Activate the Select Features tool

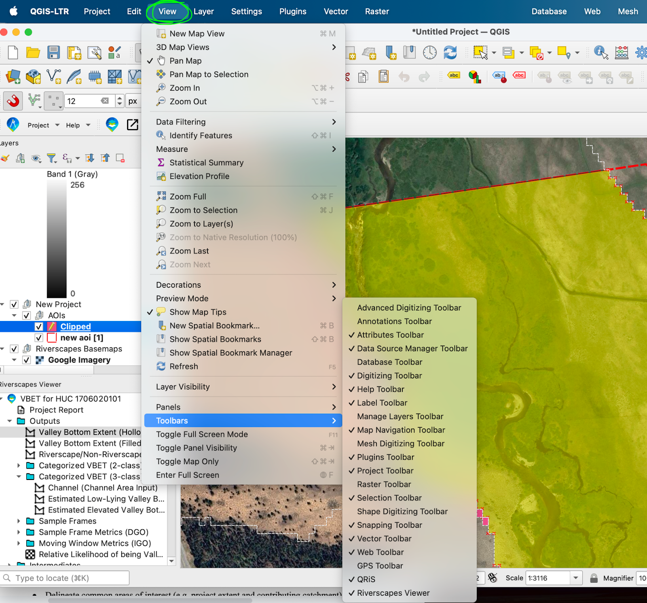[480, 52]
